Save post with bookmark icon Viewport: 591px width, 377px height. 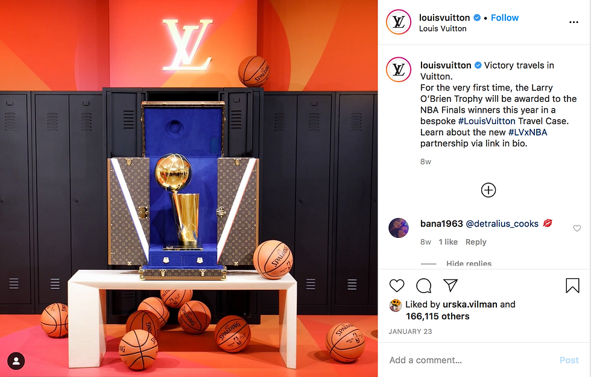[x=572, y=285]
